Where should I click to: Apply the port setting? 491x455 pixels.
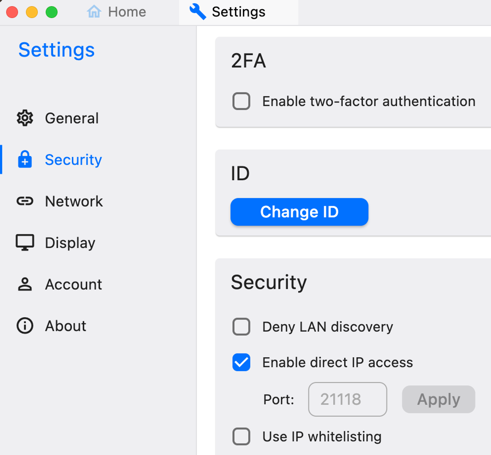coord(438,399)
